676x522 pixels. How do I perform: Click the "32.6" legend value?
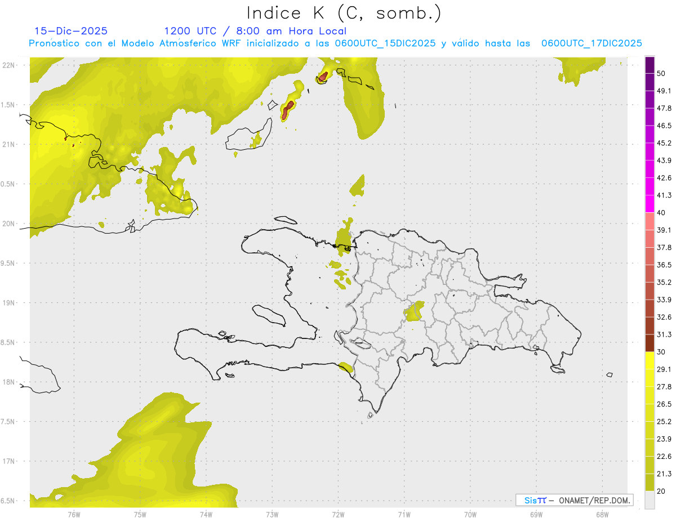pos(664,317)
